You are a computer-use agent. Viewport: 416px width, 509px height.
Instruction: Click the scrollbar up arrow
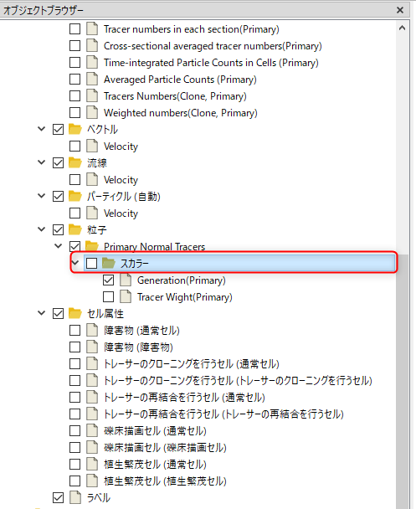pyautogui.click(x=402, y=28)
